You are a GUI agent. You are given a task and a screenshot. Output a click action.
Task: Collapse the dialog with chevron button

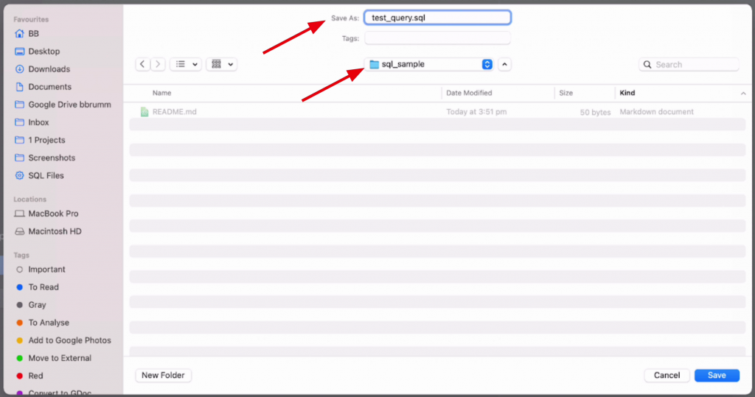point(504,65)
